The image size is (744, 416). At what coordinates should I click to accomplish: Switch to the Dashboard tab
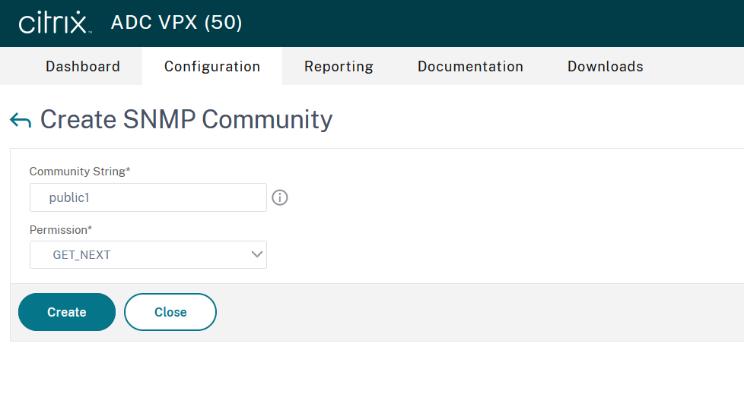[83, 67]
